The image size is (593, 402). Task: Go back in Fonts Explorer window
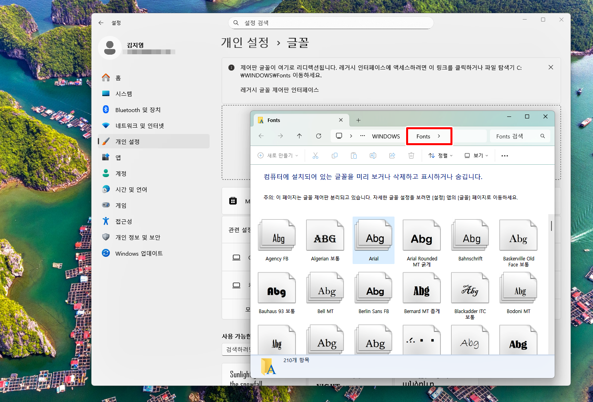[261, 136]
